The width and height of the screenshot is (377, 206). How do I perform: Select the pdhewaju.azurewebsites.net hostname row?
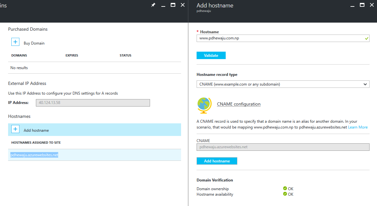(x=94, y=155)
